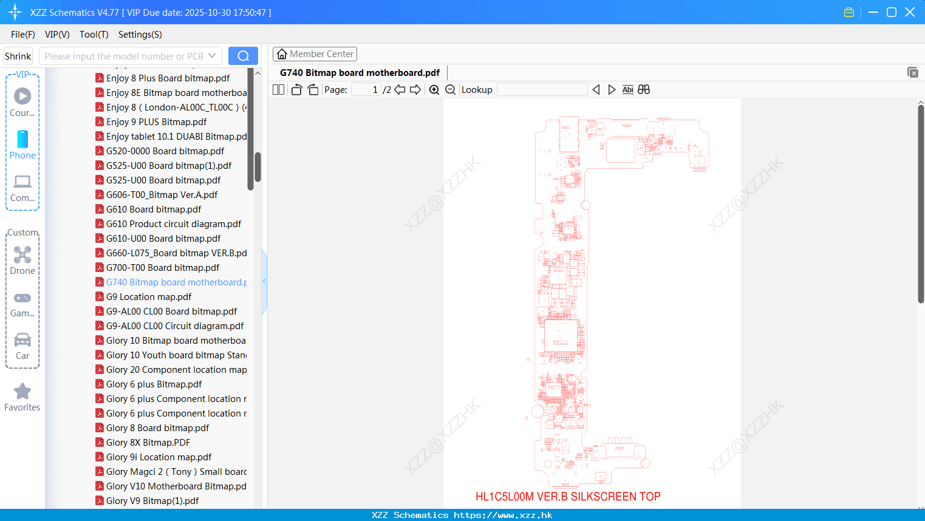The image size is (925, 521).
Task: Click the Shrink button
Action: (x=18, y=56)
